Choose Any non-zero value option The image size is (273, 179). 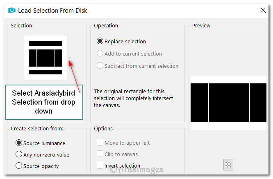[18, 154]
